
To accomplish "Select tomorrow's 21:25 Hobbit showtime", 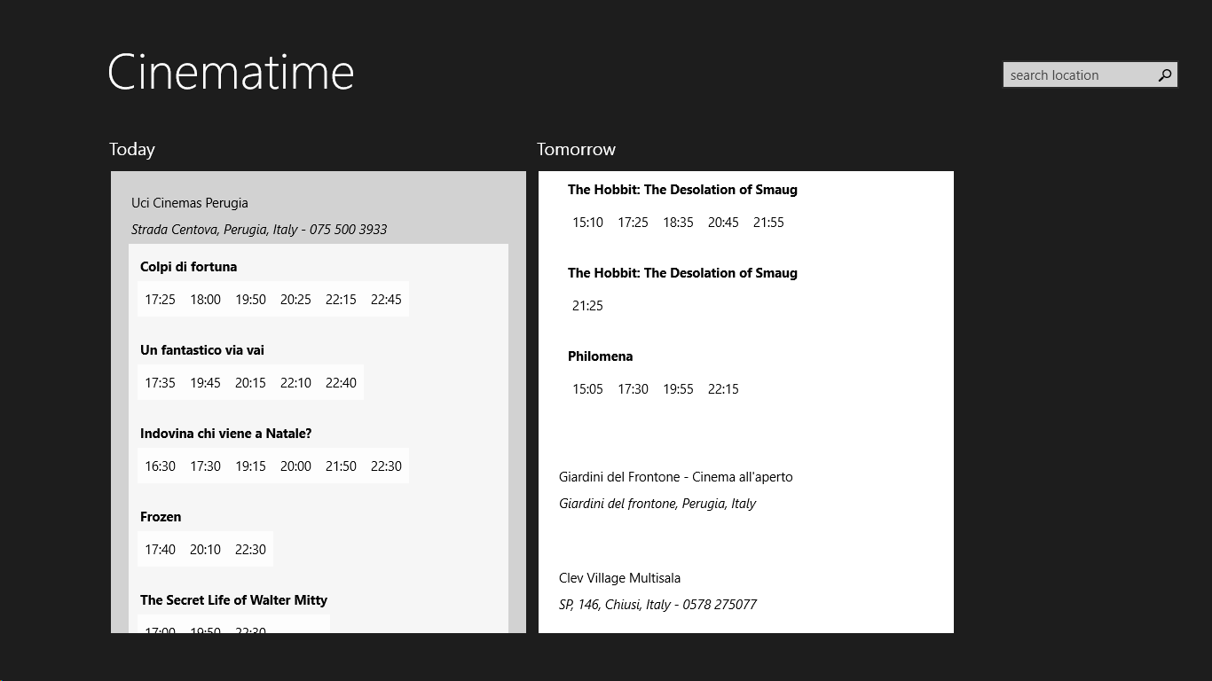I will [x=587, y=306].
